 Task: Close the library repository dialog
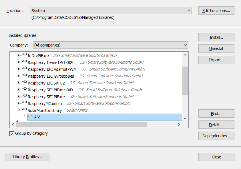(x=216, y=157)
